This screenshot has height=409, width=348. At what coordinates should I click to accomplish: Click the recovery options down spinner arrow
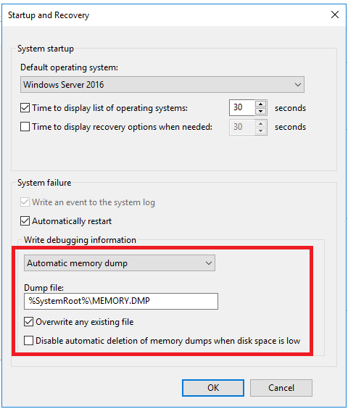(260, 131)
